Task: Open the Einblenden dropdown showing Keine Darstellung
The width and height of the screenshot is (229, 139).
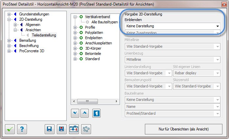Action: (172, 26)
